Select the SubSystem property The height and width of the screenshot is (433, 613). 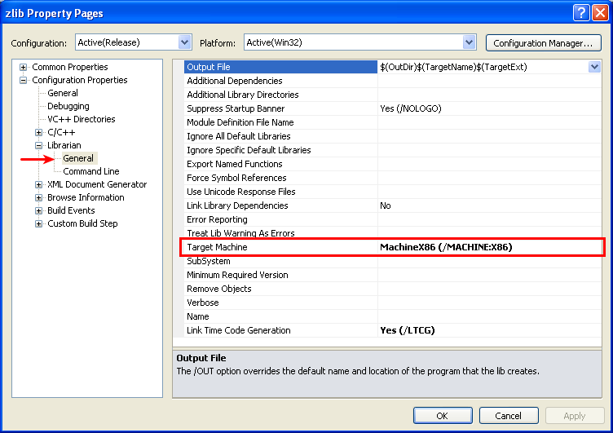pyautogui.click(x=209, y=261)
